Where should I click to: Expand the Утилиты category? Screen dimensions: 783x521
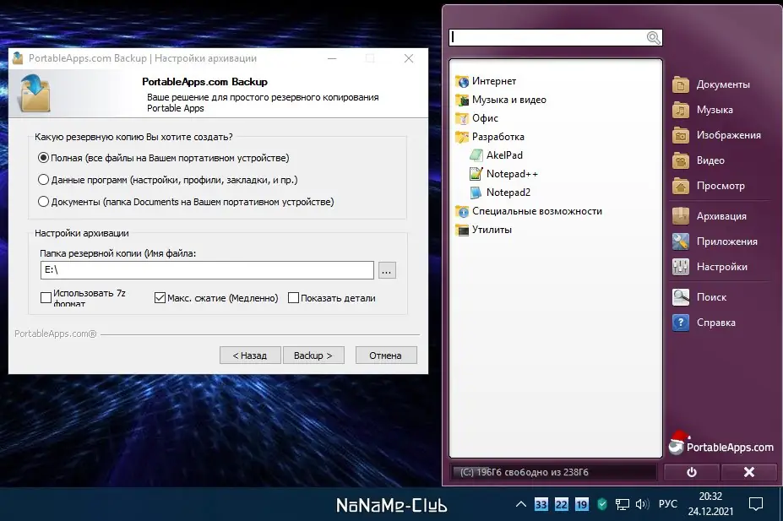pos(483,230)
